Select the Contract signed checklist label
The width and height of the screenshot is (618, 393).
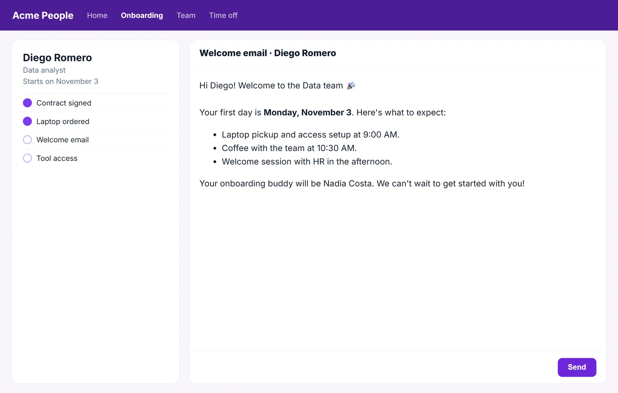pos(64,103)
